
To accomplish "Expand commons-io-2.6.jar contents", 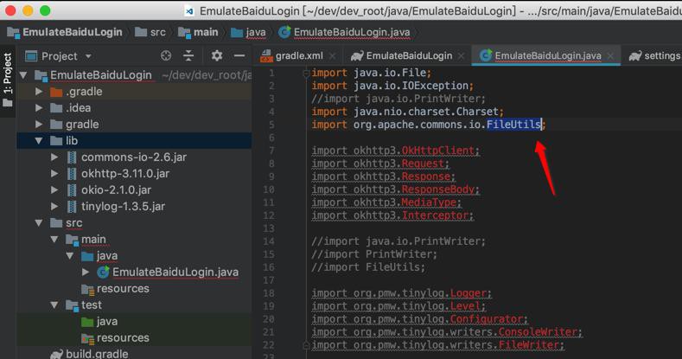I will (54, 157).
